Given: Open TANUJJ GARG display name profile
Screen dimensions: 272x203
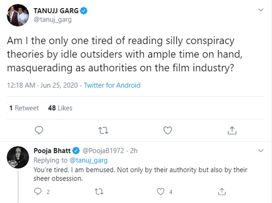Looking at the screenshot, I should click(56, 11).
